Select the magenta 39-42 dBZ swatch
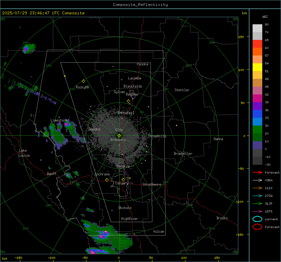 pos(257,98)
